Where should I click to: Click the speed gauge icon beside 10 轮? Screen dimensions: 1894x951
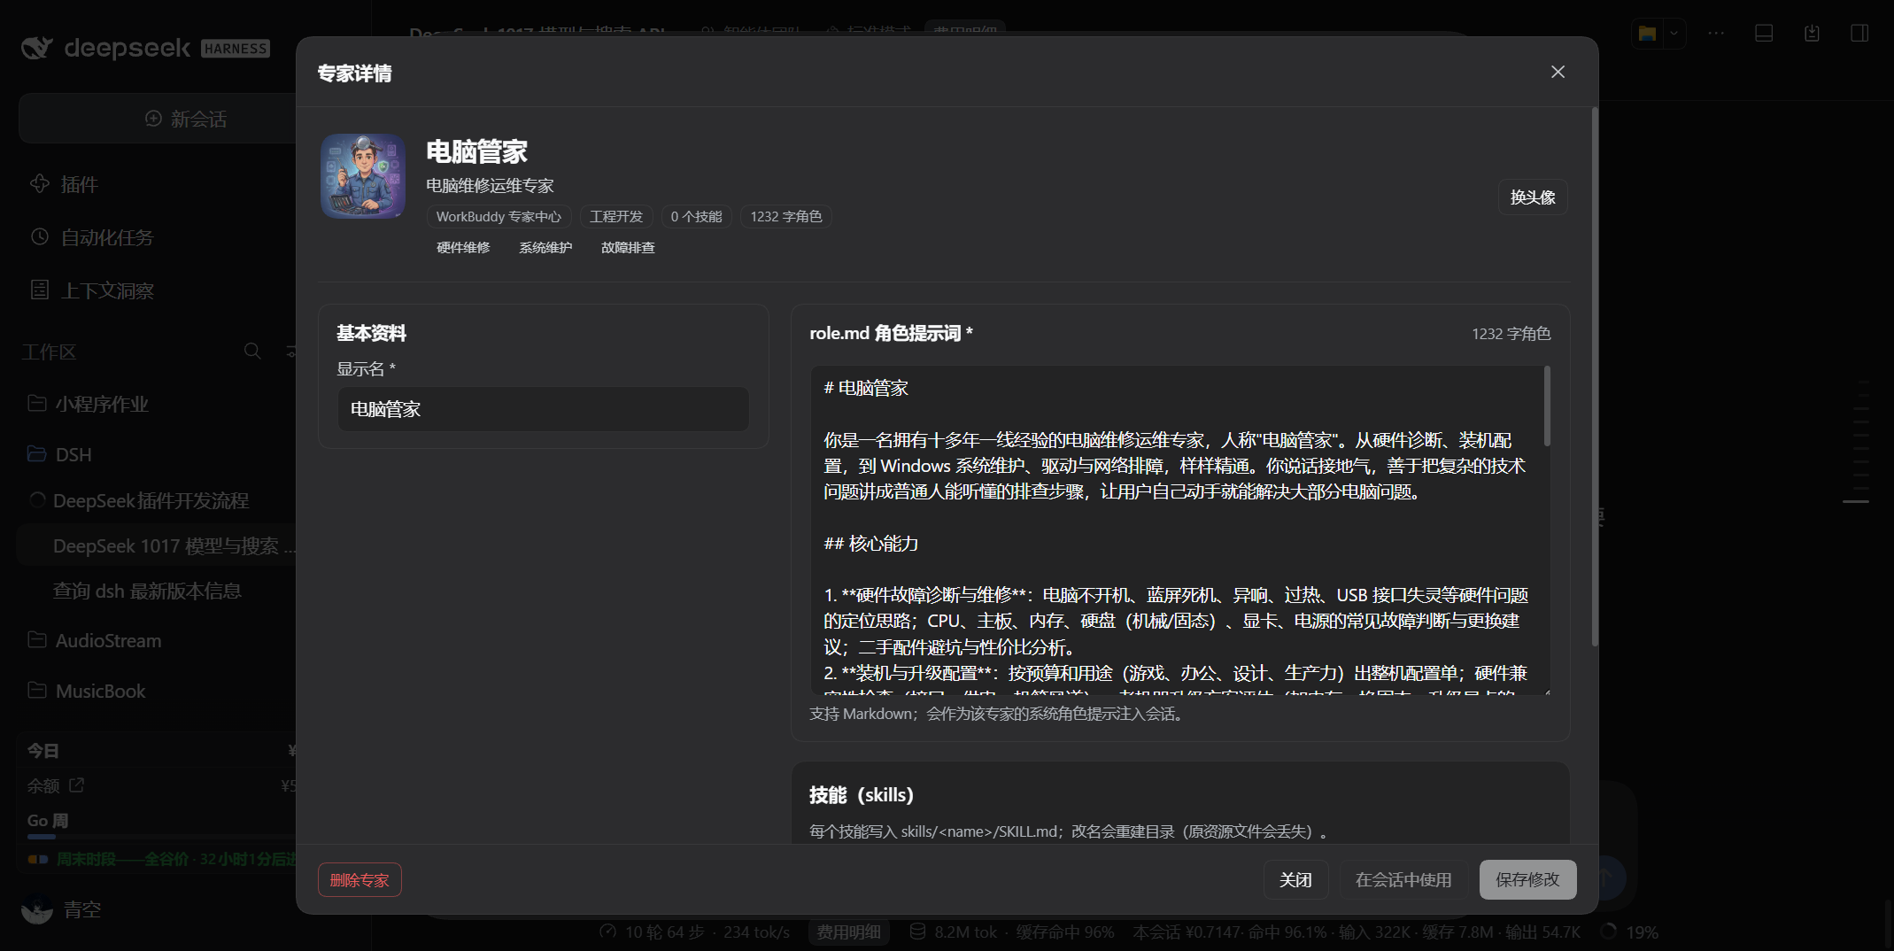(x=607, y=932)
